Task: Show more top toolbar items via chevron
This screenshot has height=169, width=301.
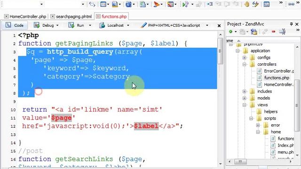Action: click(281, 3)
